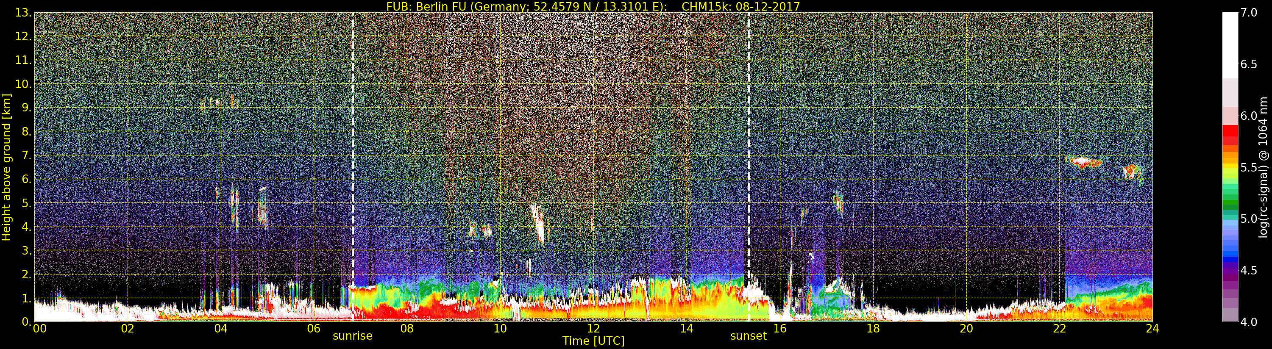
Task: Select the 'sunset' label below the time axis
Action: (x=749, y=336)
